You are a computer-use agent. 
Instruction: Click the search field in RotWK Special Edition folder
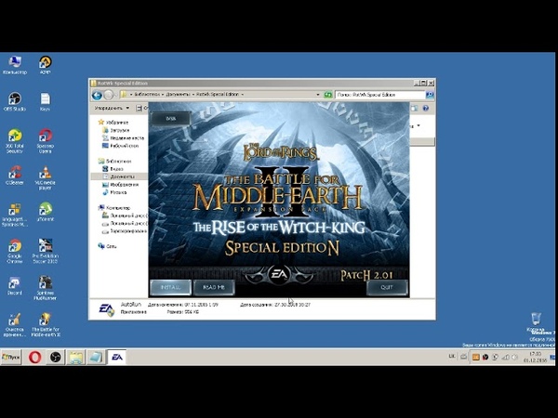click(380, 95)
